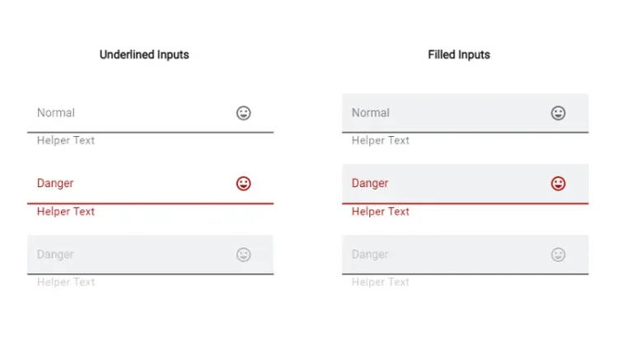
Task: Click the faded smiley icon in disabled filled input
Action: click(558, 255)
